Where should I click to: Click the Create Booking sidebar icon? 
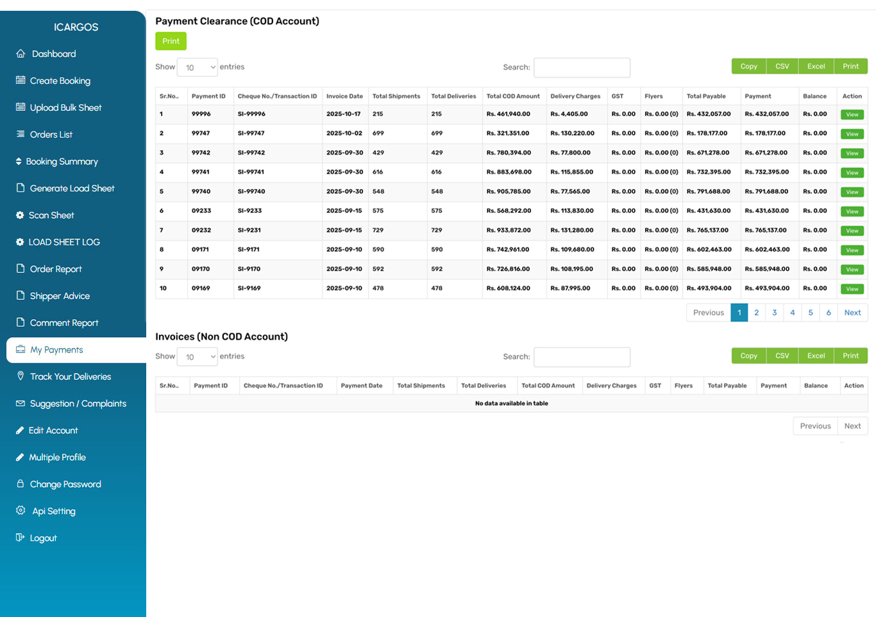tap(21, 81)
